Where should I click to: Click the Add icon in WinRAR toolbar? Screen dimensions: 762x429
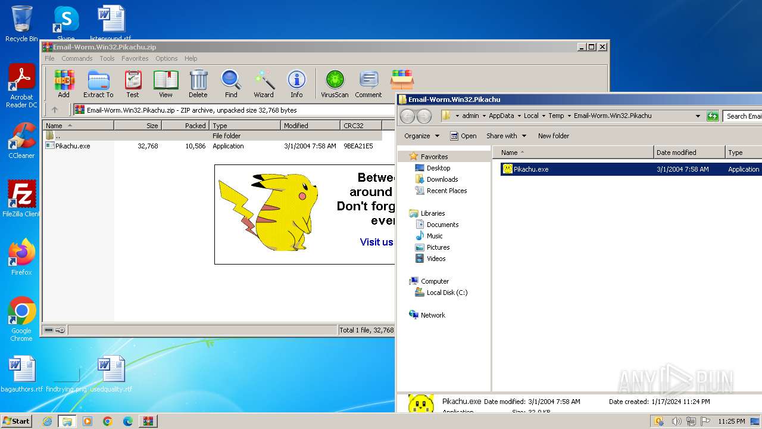64,83
